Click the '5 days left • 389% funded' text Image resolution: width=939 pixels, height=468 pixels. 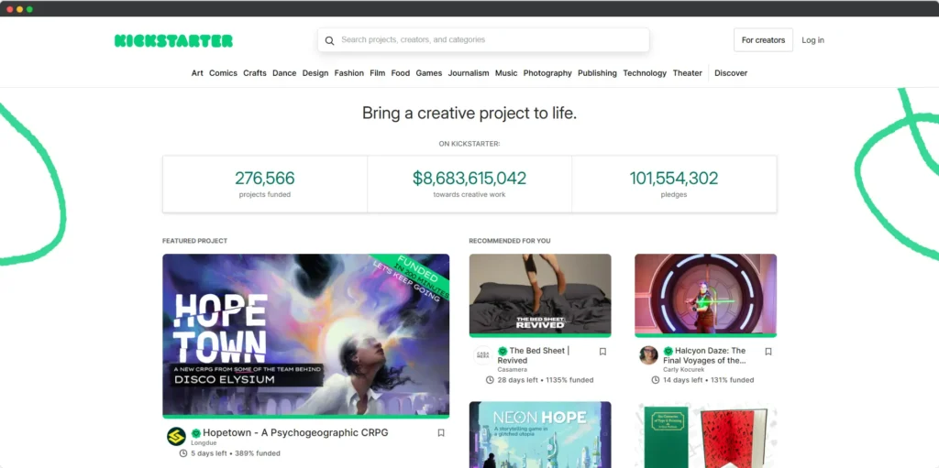click(x=236, y=453)
